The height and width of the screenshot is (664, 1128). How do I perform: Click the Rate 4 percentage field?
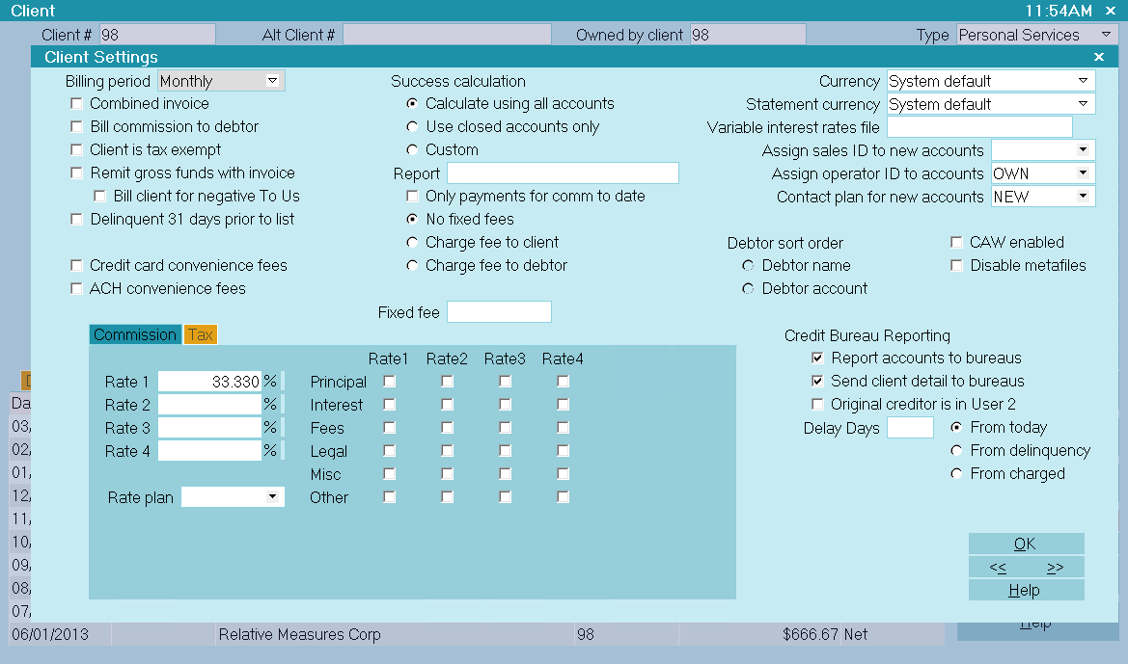click(x=209, y=451)
